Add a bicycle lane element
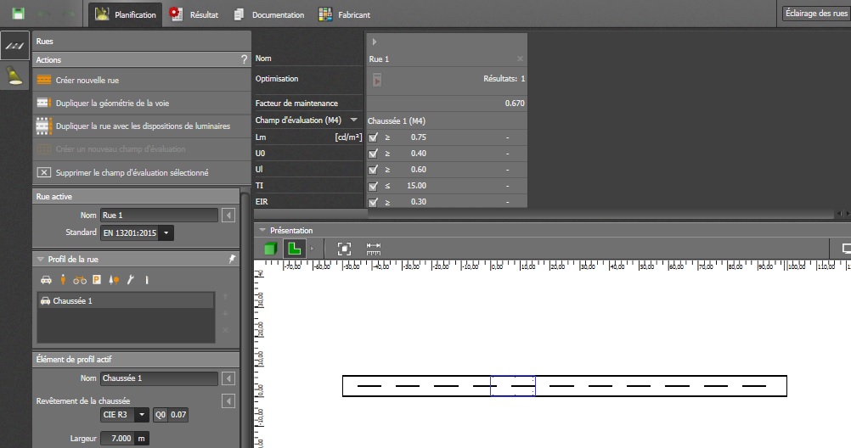The image size is (851, 448). point(80,280)
